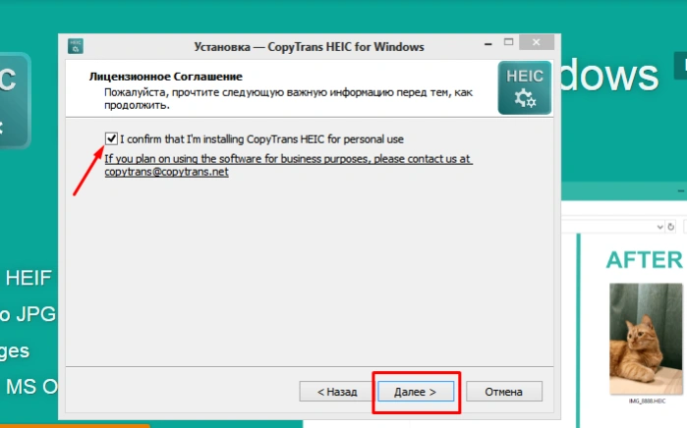Click the Установка — CopyTrans HEIC title bar text
Image resolution: width=687 pixels, height=428 pixels.
309,47
